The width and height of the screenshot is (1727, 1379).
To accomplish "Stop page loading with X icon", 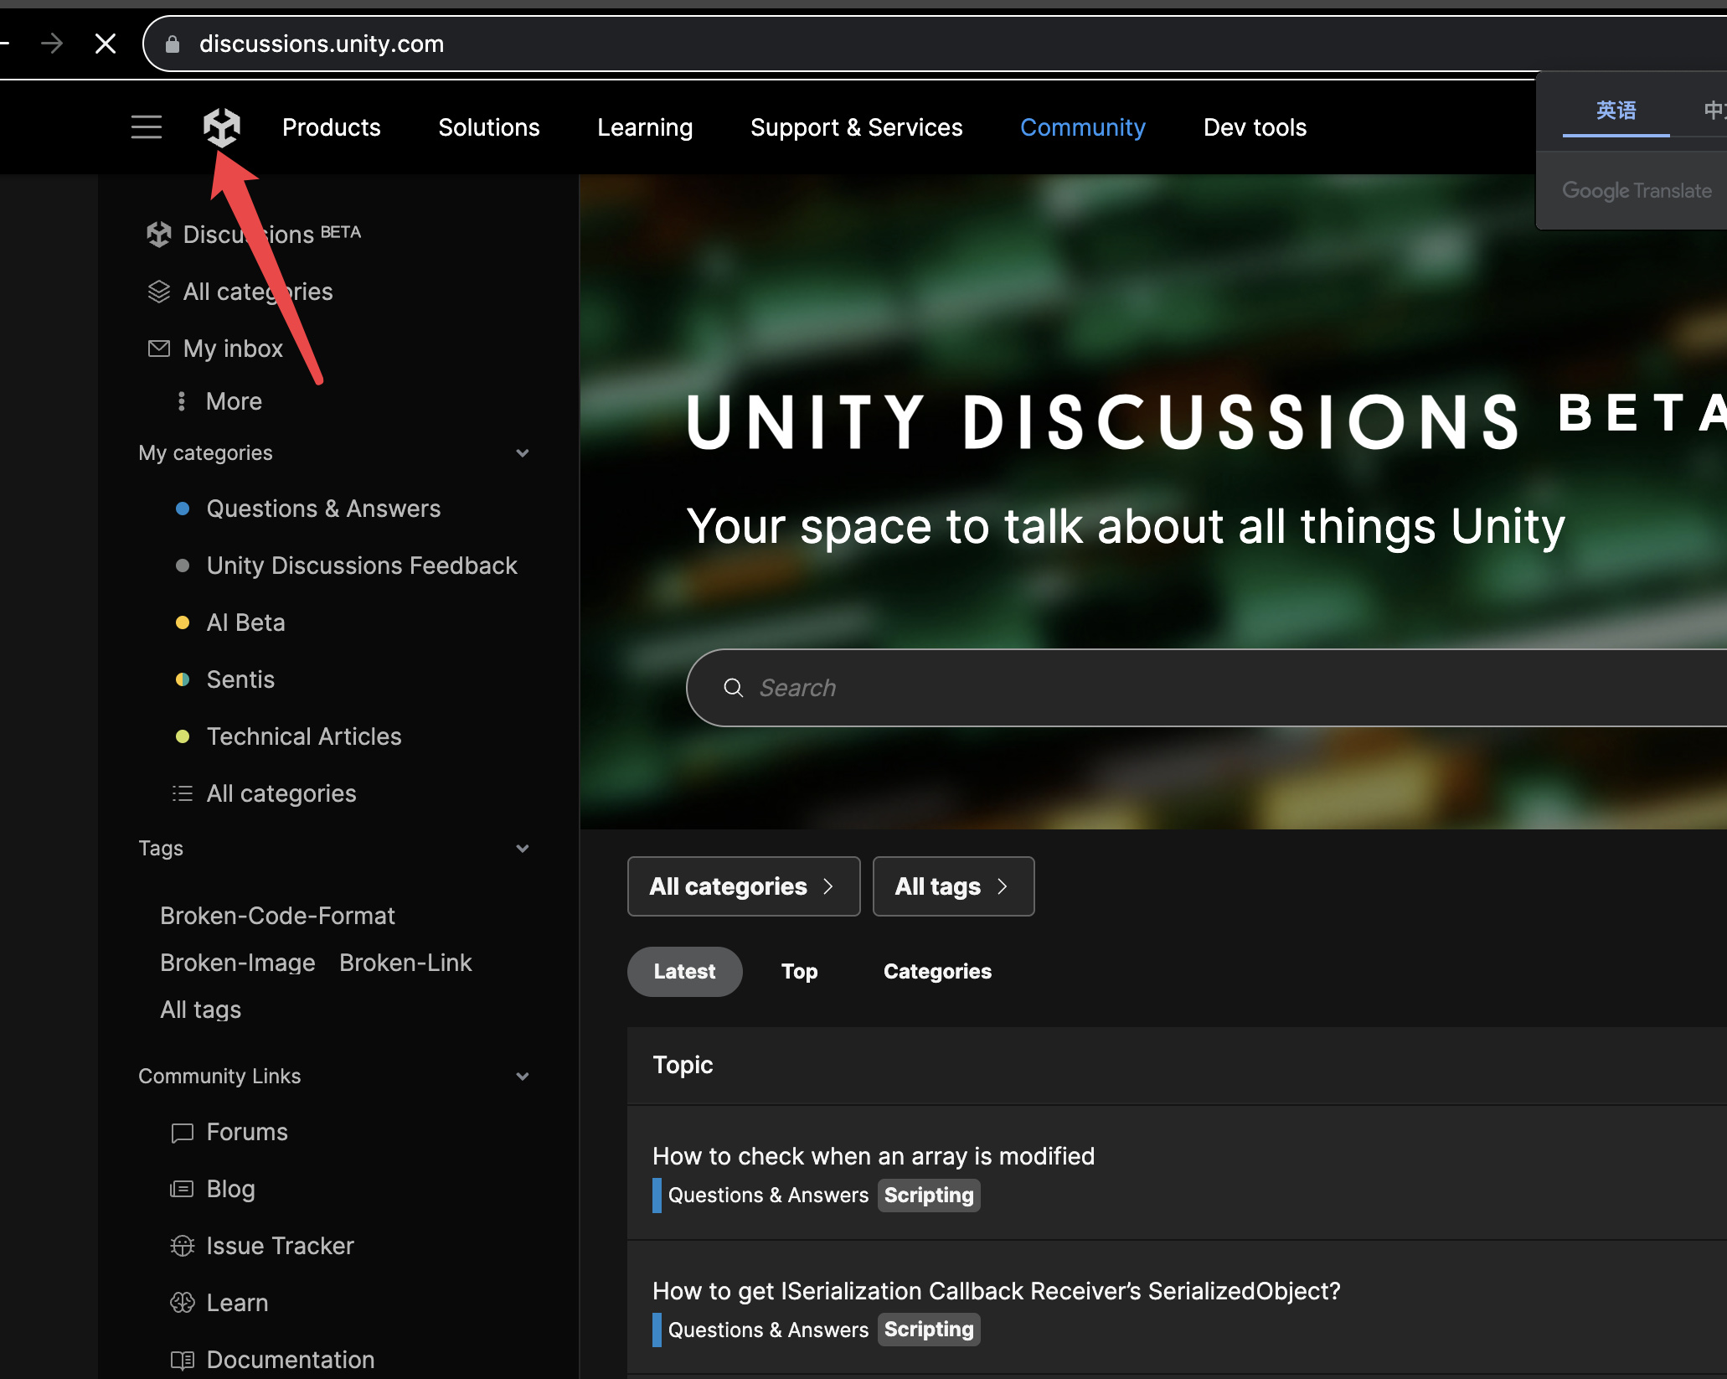I will [x=106, y=44].
